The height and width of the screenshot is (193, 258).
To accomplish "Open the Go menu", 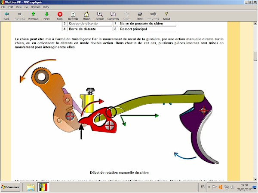I will click(26, 7).
